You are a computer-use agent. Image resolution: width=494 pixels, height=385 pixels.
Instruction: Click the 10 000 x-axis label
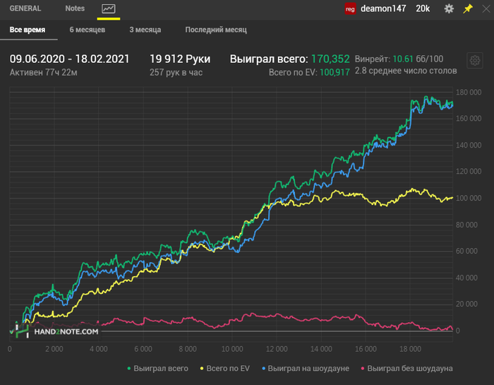232,349
